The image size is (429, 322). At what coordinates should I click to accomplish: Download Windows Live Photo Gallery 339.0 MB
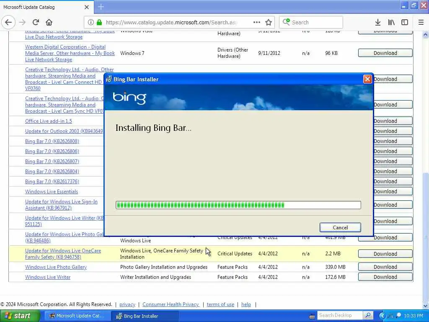(x=385, y=267)
